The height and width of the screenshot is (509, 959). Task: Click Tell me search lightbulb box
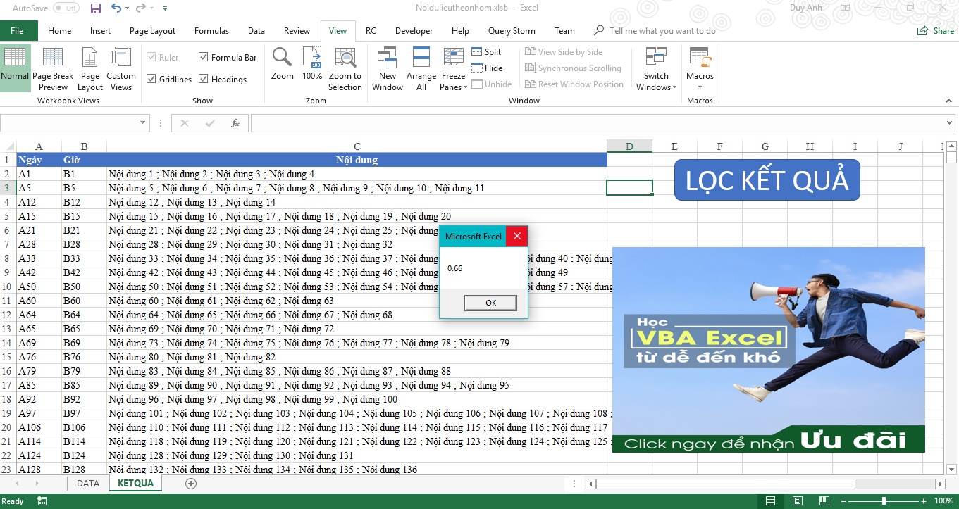coord(655,31)
